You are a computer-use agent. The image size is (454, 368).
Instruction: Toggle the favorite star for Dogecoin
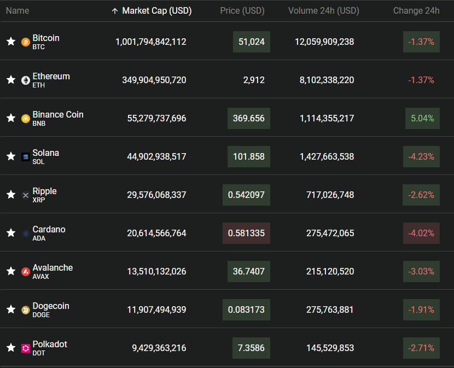[11, 309]
